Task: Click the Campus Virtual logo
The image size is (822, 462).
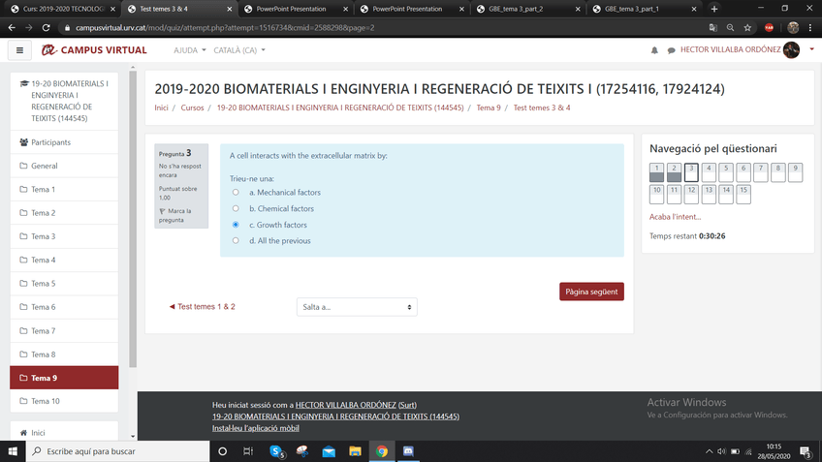Action: tap(94, 50)
